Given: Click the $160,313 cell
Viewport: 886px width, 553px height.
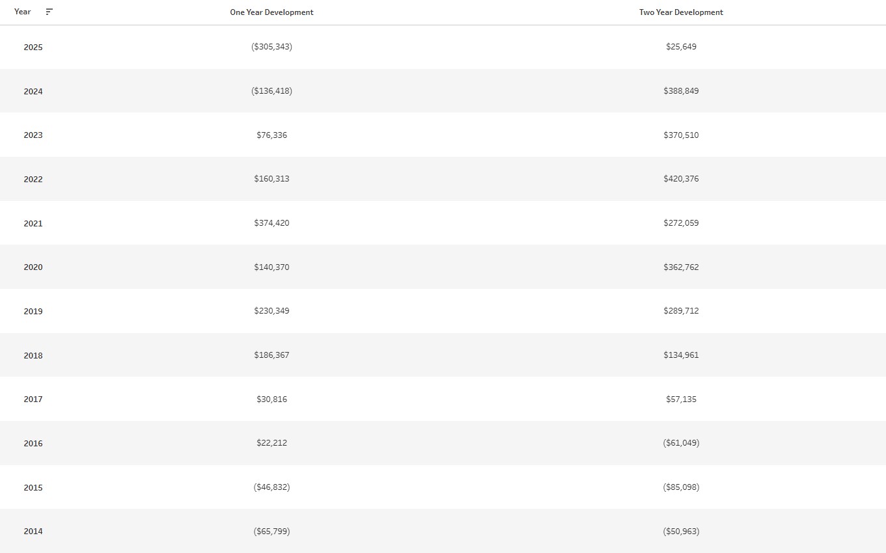Looking at the screenshot, I should tap(271, 179).
